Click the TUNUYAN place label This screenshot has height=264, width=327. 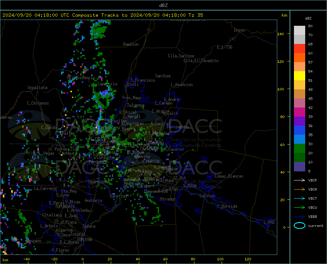(84, 240)
